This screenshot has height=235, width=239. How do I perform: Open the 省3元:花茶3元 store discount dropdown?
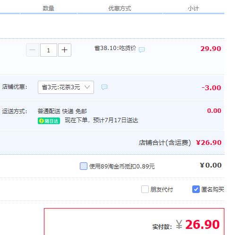66,87
